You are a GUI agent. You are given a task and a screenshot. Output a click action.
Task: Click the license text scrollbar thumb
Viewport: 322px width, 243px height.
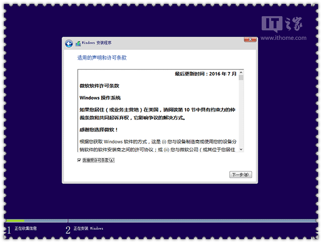tap(241, 78)
